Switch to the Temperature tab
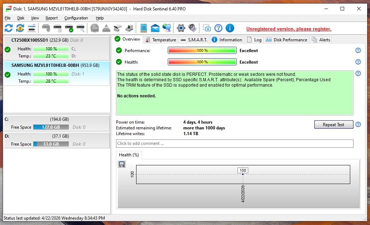The height and width of the screenshot is (225, 370). [x=161, y=40]
